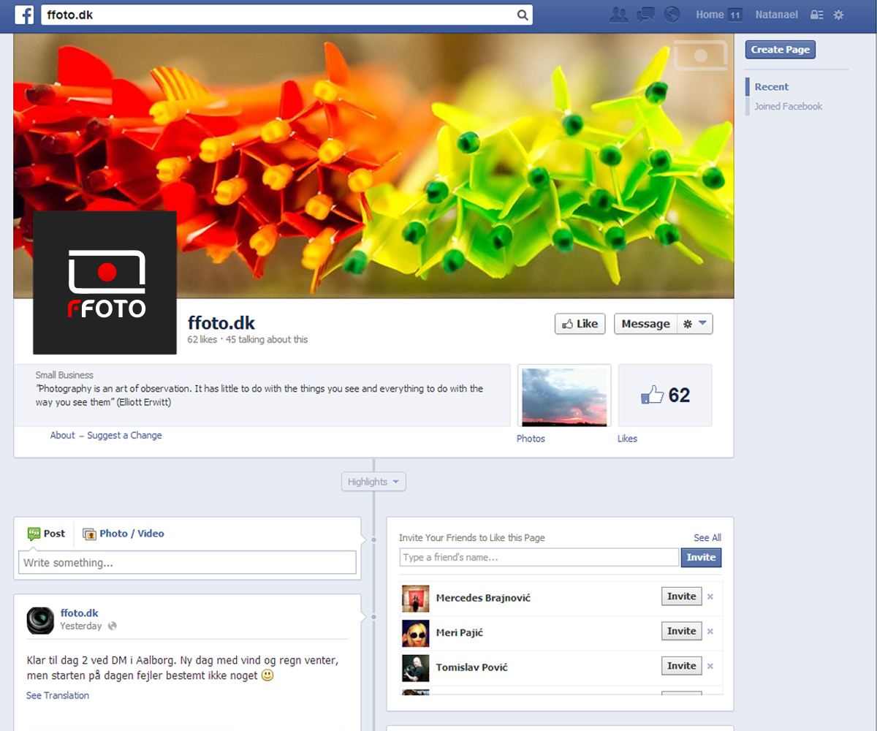Click Tomislav Pović name
The height and width of the screenshot is (731, 877).
[x=471, y=667]
